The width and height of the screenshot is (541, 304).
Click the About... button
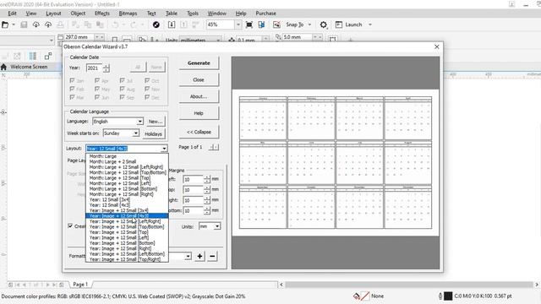click(199, 96)
